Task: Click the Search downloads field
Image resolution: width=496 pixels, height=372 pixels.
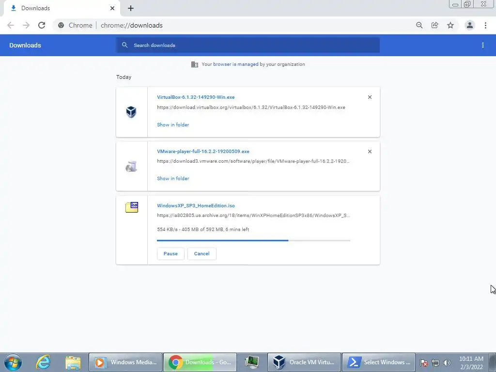Action: click(x=248, y=45)
